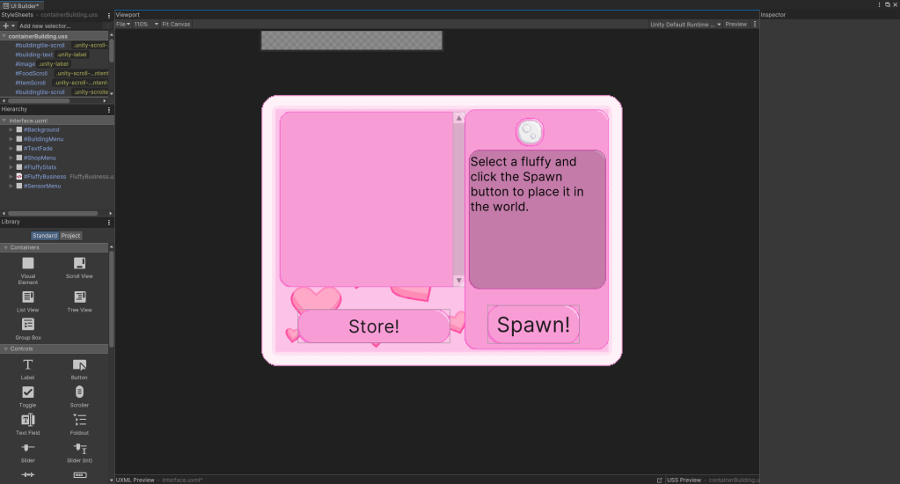Switch Library to the Standard tab
900x484 pixels.
click(x=45, y=235)
